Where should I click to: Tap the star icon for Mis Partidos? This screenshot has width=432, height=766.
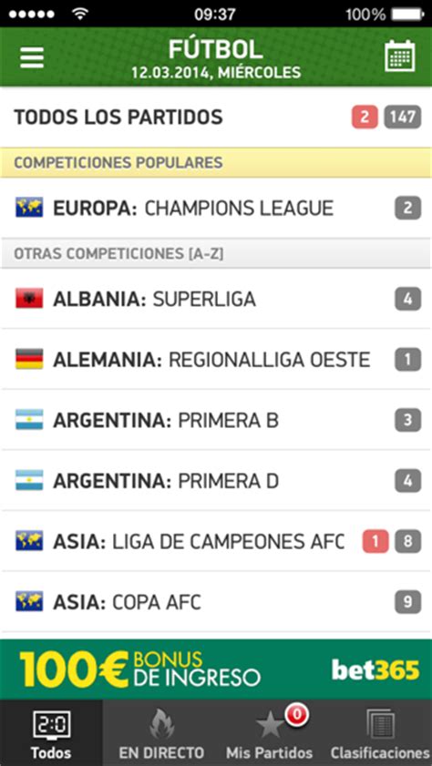click(270, 725)
